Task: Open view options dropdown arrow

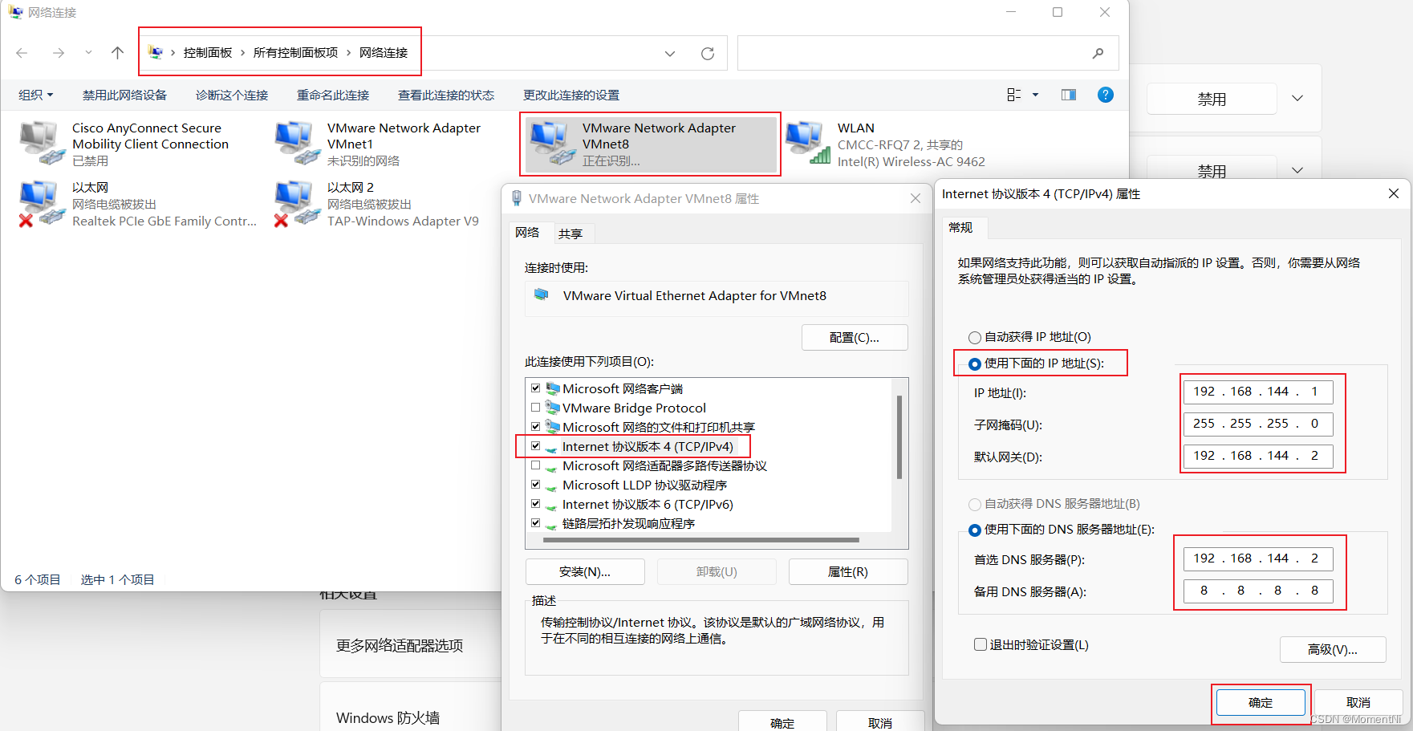Action: (1035, 95)
